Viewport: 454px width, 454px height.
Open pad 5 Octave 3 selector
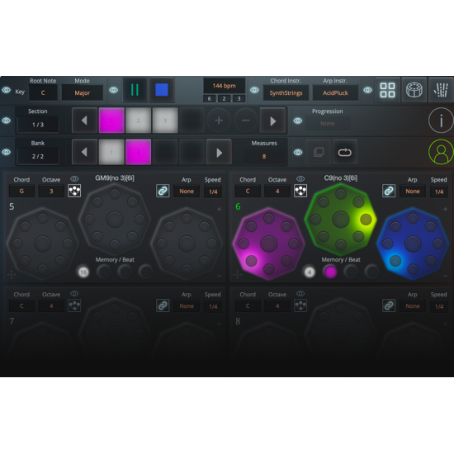51,192
